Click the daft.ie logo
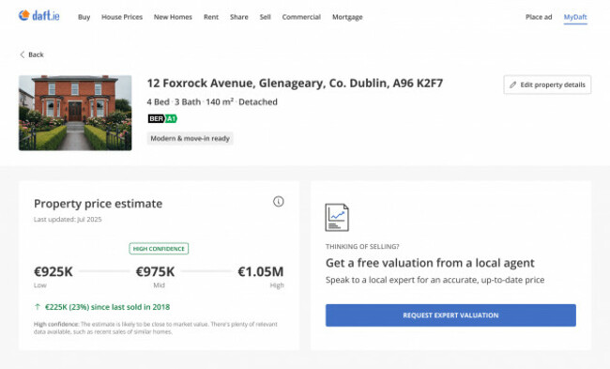The height and width of the screenshot is (369, 610). pos(38,16)
